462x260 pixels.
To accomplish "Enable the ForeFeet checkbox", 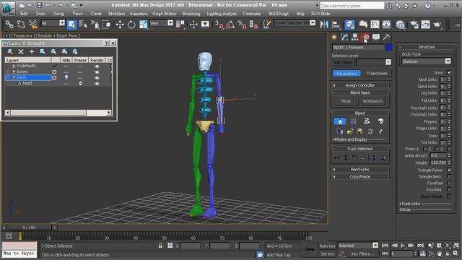I will click(449, 183).
